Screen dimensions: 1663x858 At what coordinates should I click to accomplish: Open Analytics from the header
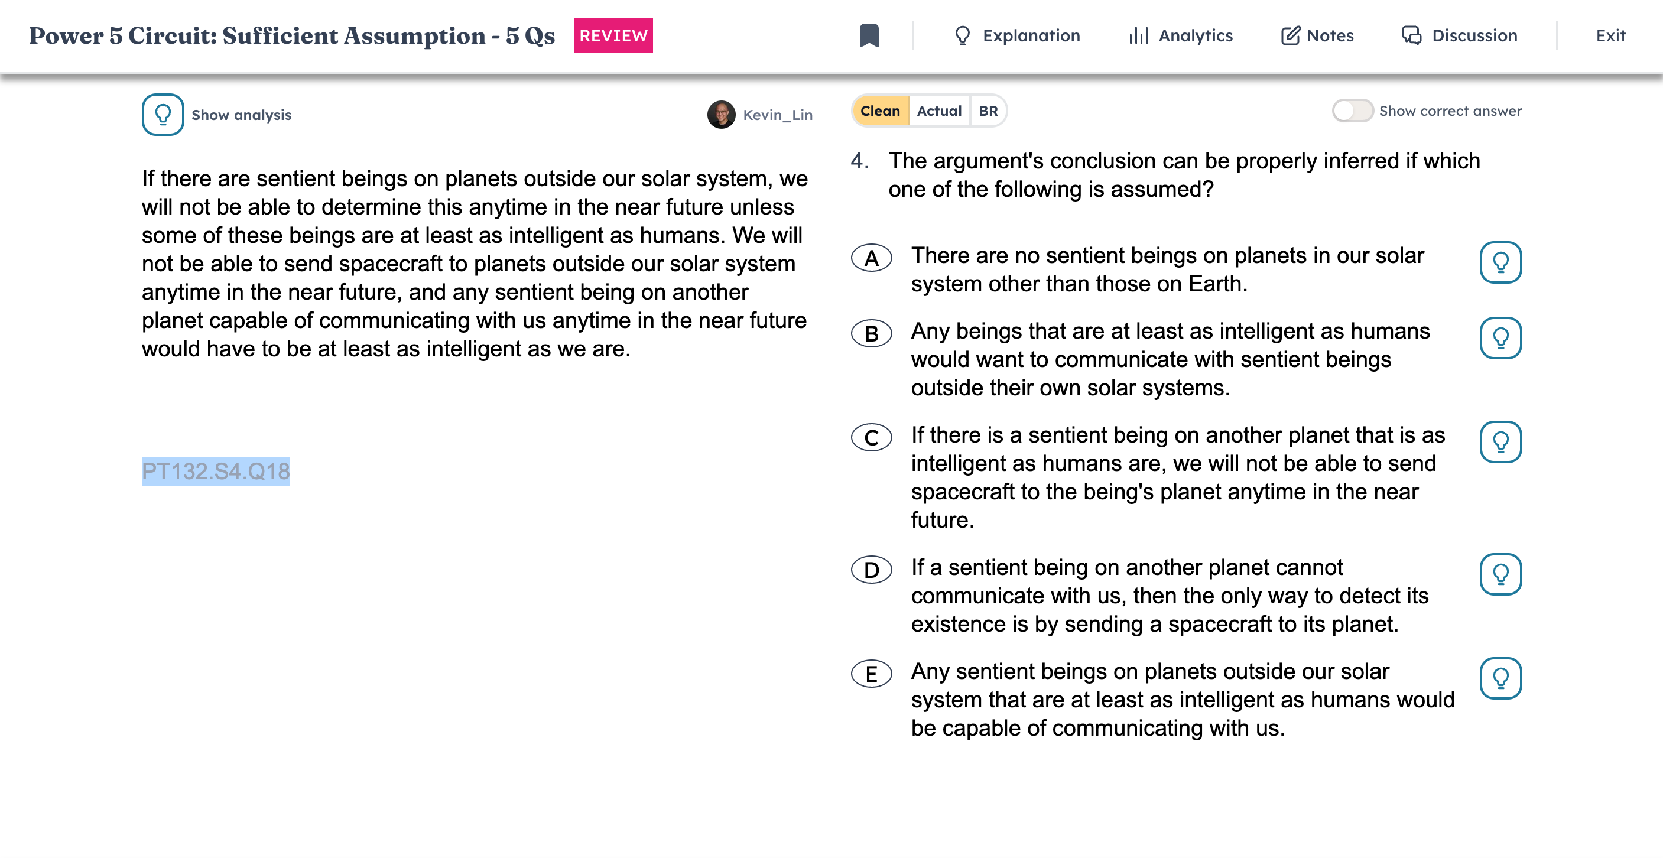point(1181,35)
